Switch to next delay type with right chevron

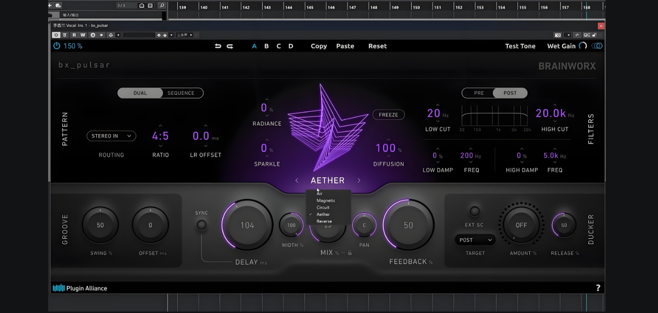pyautogui.click(x=359, y=181)
